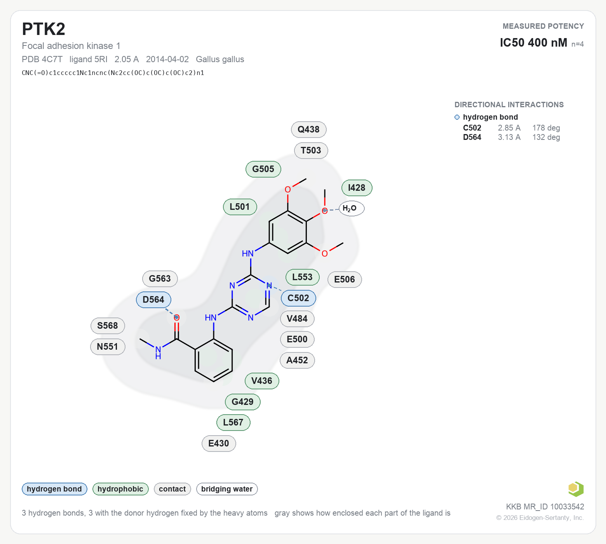The height and width of the screenshot is (544, 606).
Task: Click the PDB 4C7T identifier
Action: [x=42, y=59]
